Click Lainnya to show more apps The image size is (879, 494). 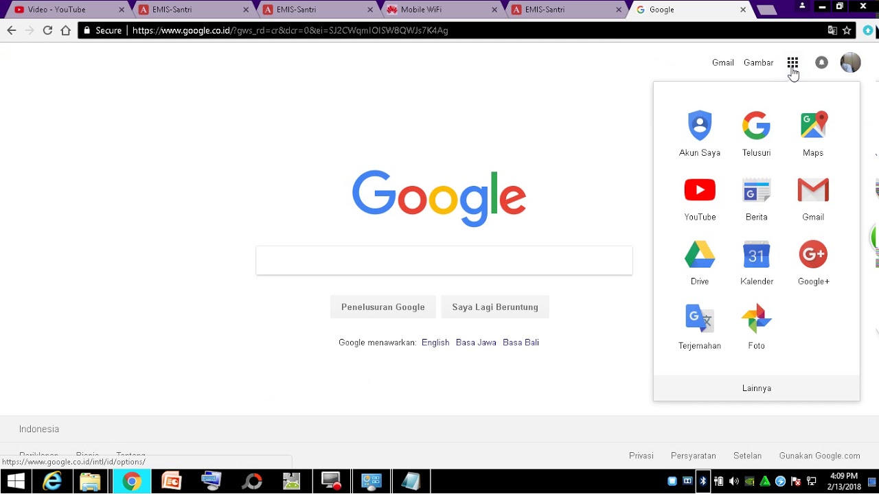tap(756, 388)
